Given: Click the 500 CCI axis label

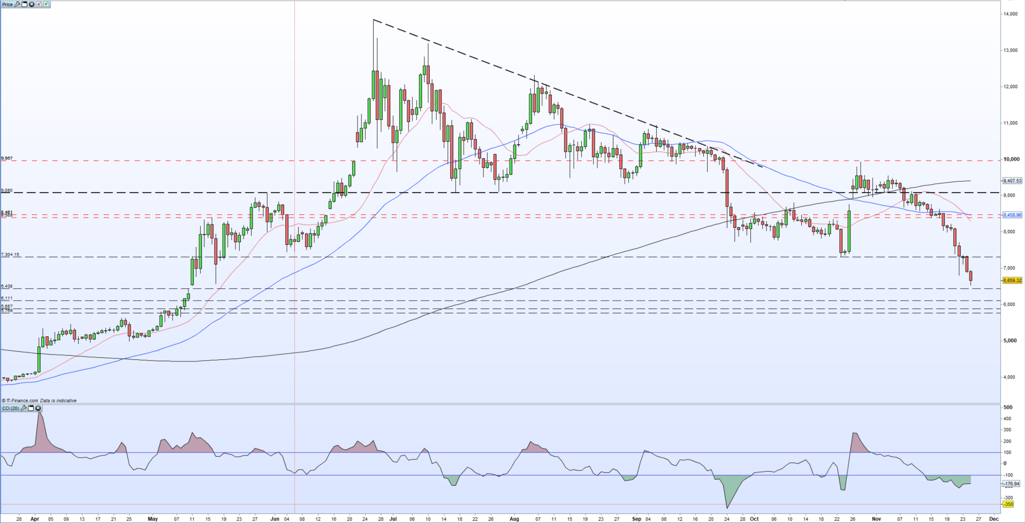Looking at the screenshot, I should tap(1008, 407).
